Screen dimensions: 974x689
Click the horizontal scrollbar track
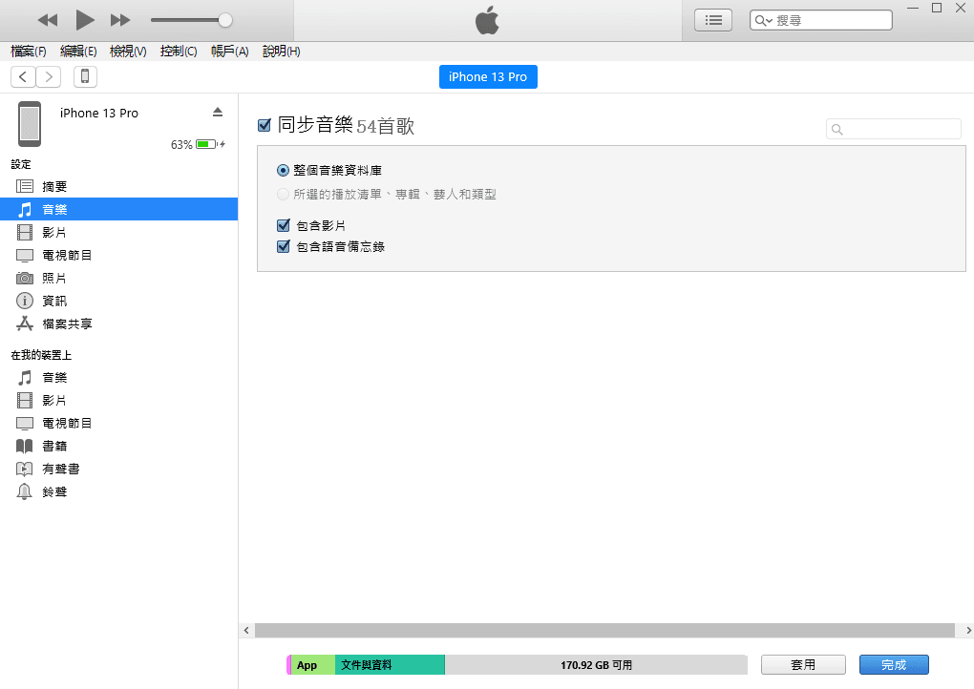(604, 631)
